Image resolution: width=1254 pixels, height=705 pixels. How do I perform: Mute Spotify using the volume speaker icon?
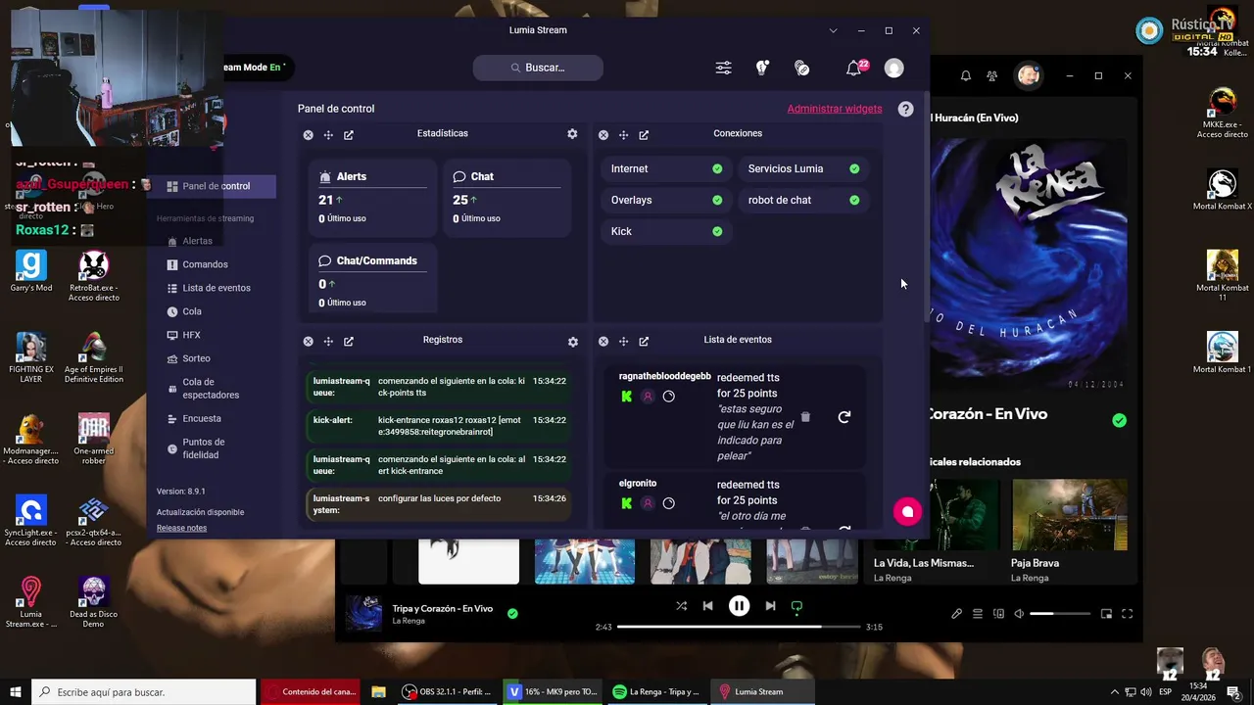point(1019,614)
